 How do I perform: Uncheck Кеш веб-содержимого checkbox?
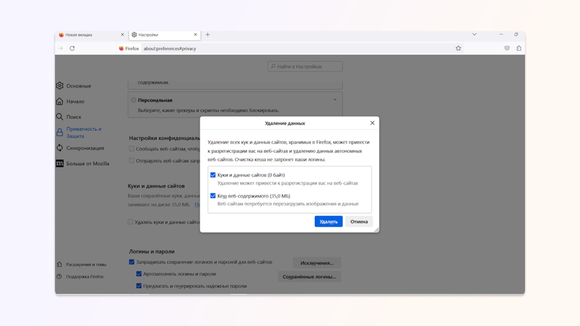213,196
